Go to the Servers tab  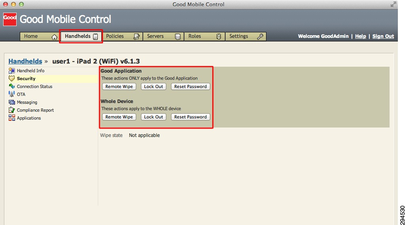pyautogui.click(x=164, y=36)
